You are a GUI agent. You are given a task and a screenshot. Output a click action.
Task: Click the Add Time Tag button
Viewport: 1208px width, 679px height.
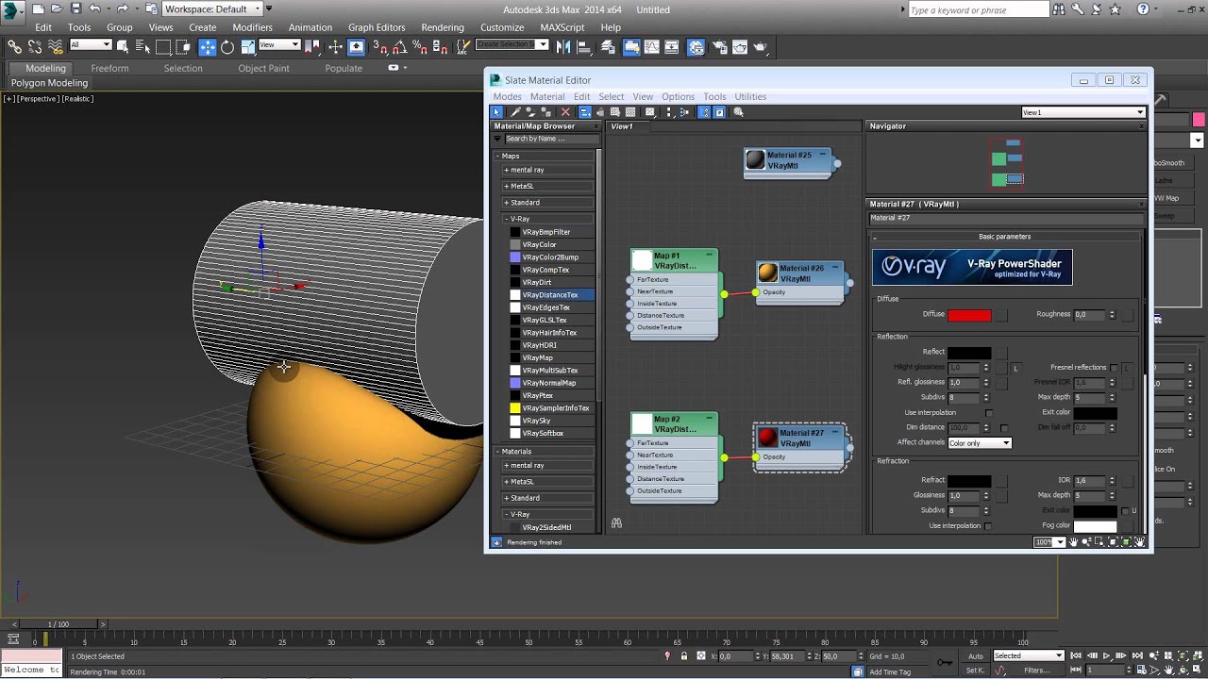pos(890,671)
